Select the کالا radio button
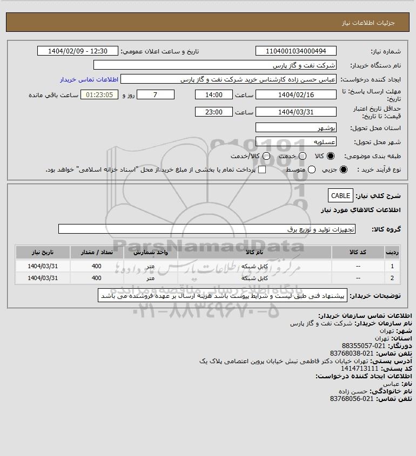Screen dimensions: 416x456 pyautogui.click(x=331, y=156)
